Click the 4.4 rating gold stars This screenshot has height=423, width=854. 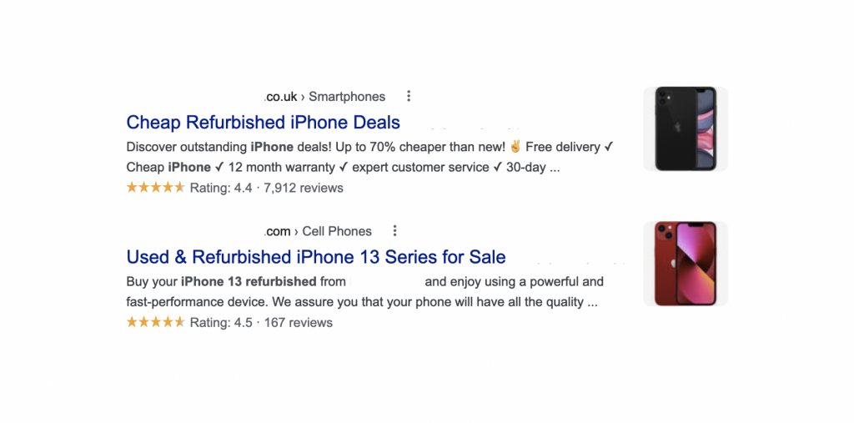[x=156, y=188]
